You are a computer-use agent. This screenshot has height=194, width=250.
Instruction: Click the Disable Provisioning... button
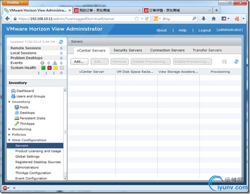[151, 62]
